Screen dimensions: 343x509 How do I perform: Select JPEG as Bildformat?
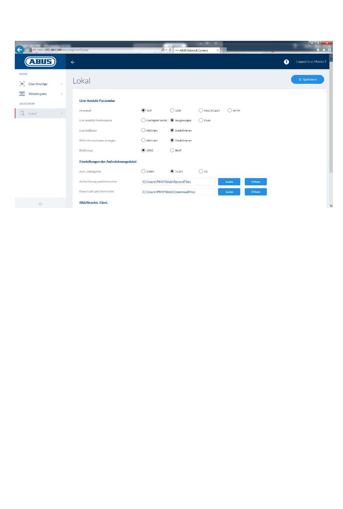(143, 150)
